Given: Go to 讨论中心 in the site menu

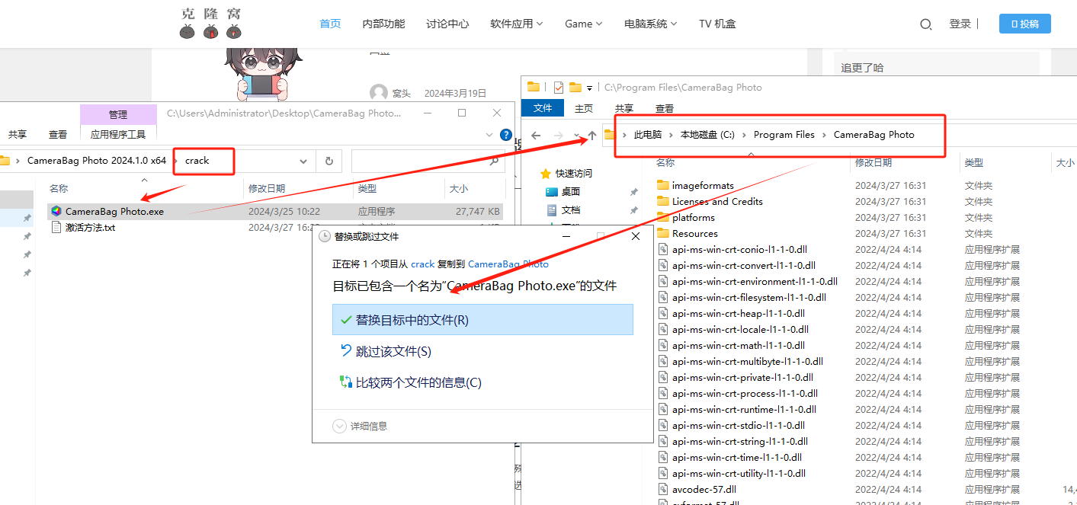Looking at the screenshot, I should tap(447, 24).
